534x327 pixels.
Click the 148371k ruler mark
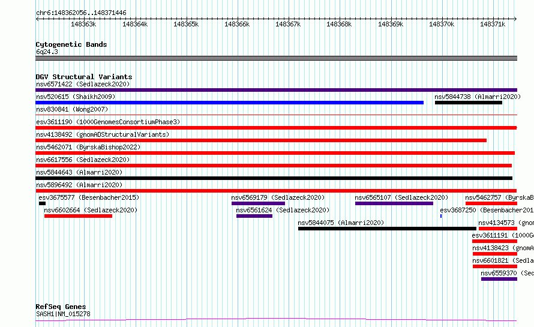pyautogui.click(x=493, y=24)
